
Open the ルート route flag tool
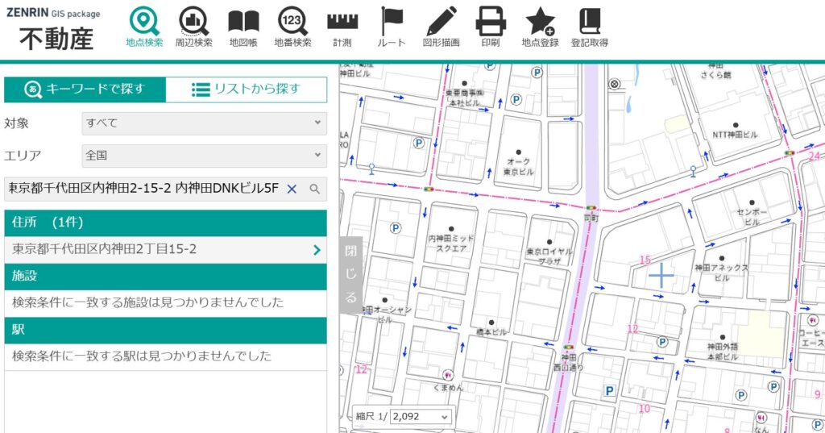[392, 27]
